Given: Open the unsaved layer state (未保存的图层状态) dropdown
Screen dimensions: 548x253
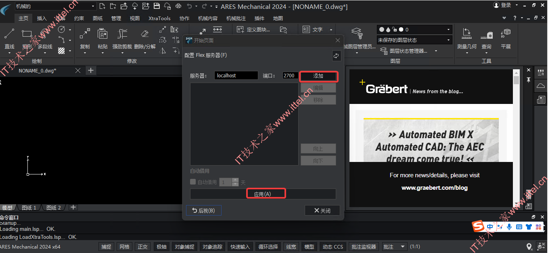Looking at the screenshot, I should [x=414, y=40].
